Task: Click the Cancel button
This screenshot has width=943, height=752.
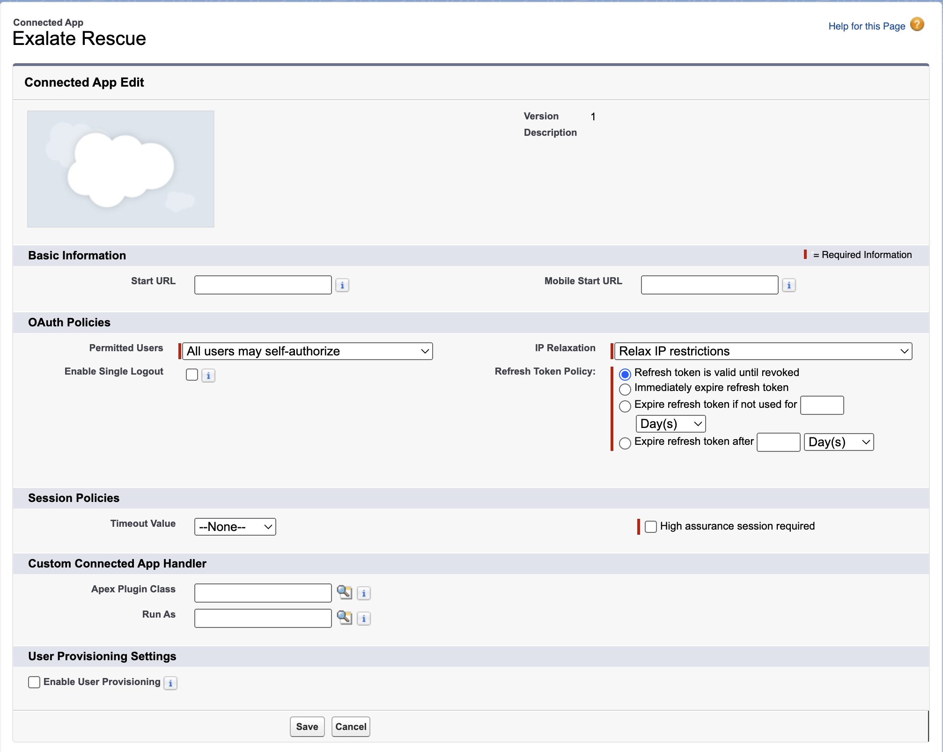Action: tap(351, 727)
